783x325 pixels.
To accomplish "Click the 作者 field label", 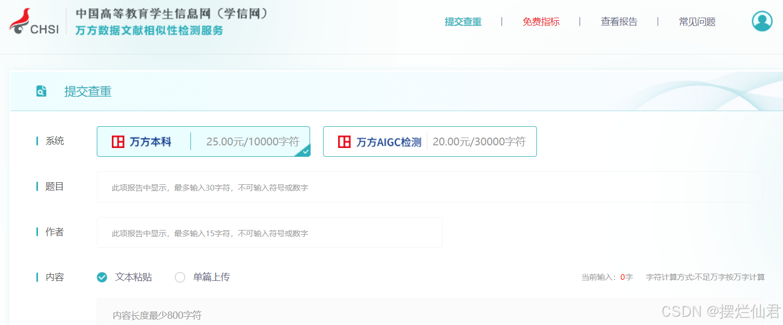I will click(55, 232).
